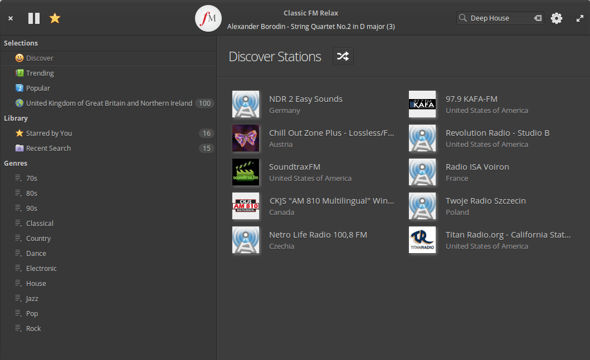
Task: Play 97.9 KAFA-FM station title
Action: 471,99
